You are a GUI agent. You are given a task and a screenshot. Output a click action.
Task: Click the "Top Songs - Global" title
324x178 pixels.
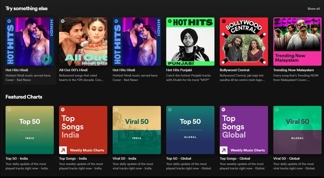pos(235,159)
